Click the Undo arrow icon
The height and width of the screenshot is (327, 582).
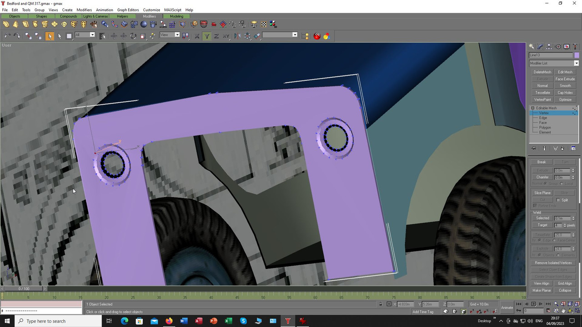click(7, 36)
